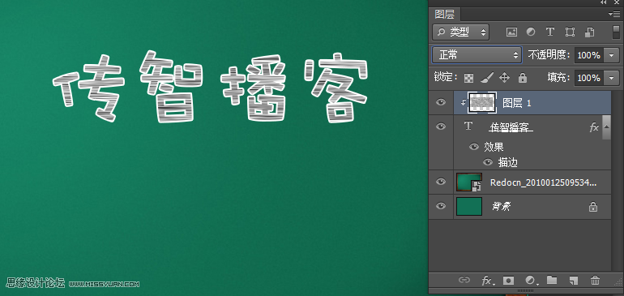Screen dimensions: 624x296
Task: Toggle visibility of 效果 effects
Action: click(x=473, y=147)
